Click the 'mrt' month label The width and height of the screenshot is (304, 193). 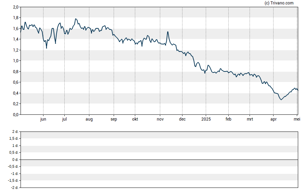click(x=250, y=119)
